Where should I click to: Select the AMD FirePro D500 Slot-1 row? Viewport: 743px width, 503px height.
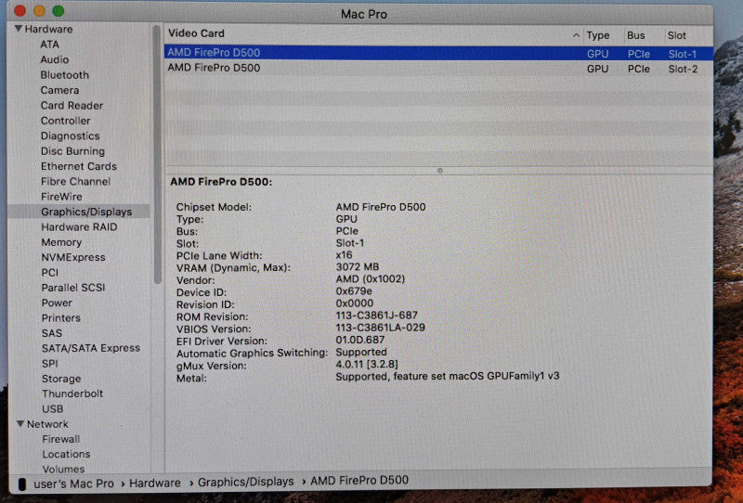tap(438, 53)
